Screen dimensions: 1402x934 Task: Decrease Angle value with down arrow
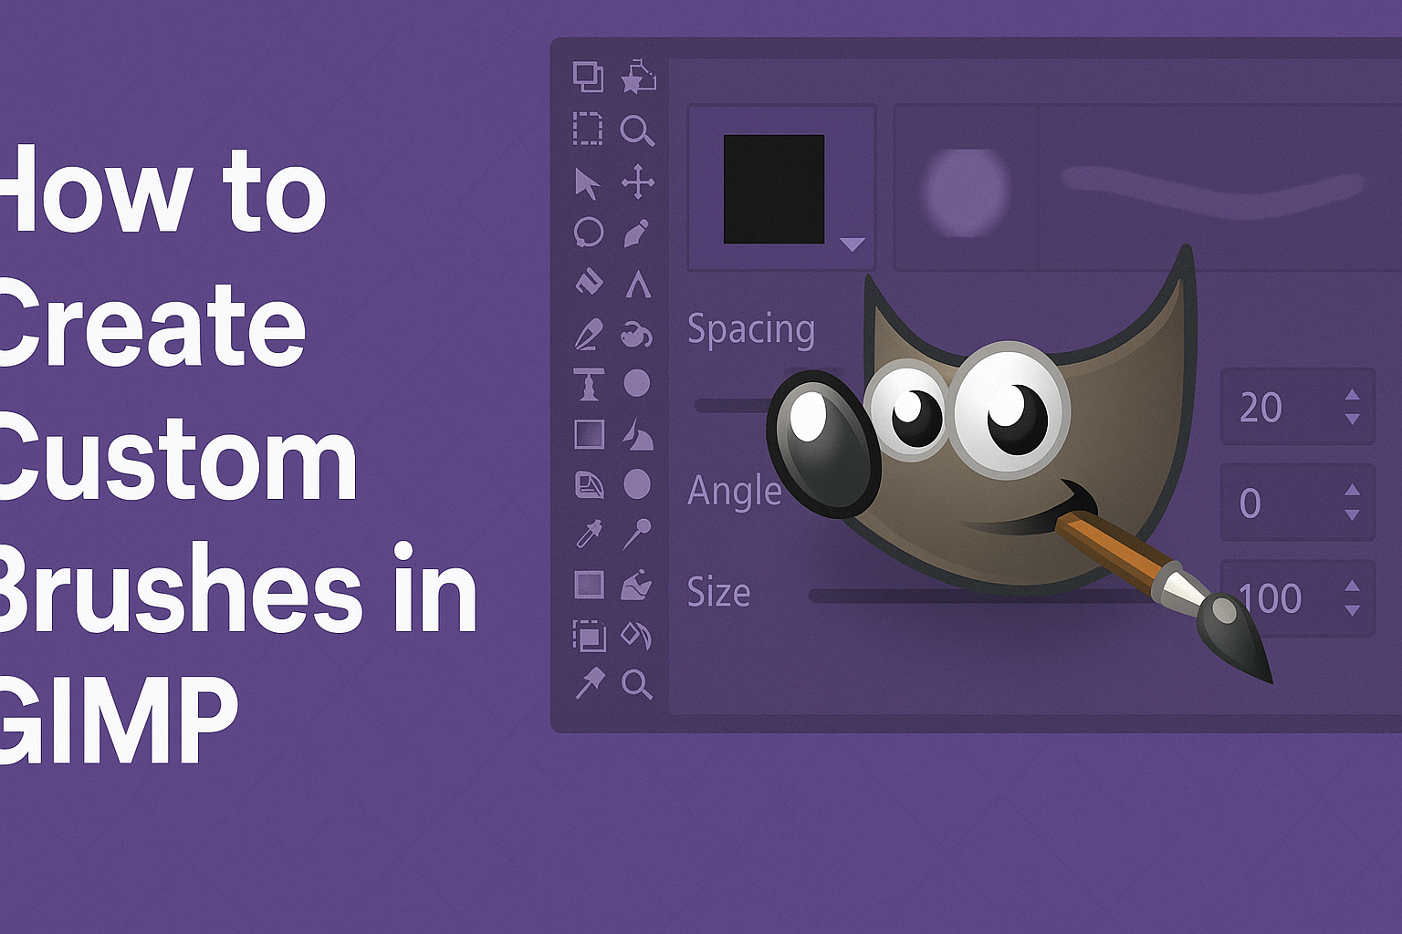tap(1352, 515)
